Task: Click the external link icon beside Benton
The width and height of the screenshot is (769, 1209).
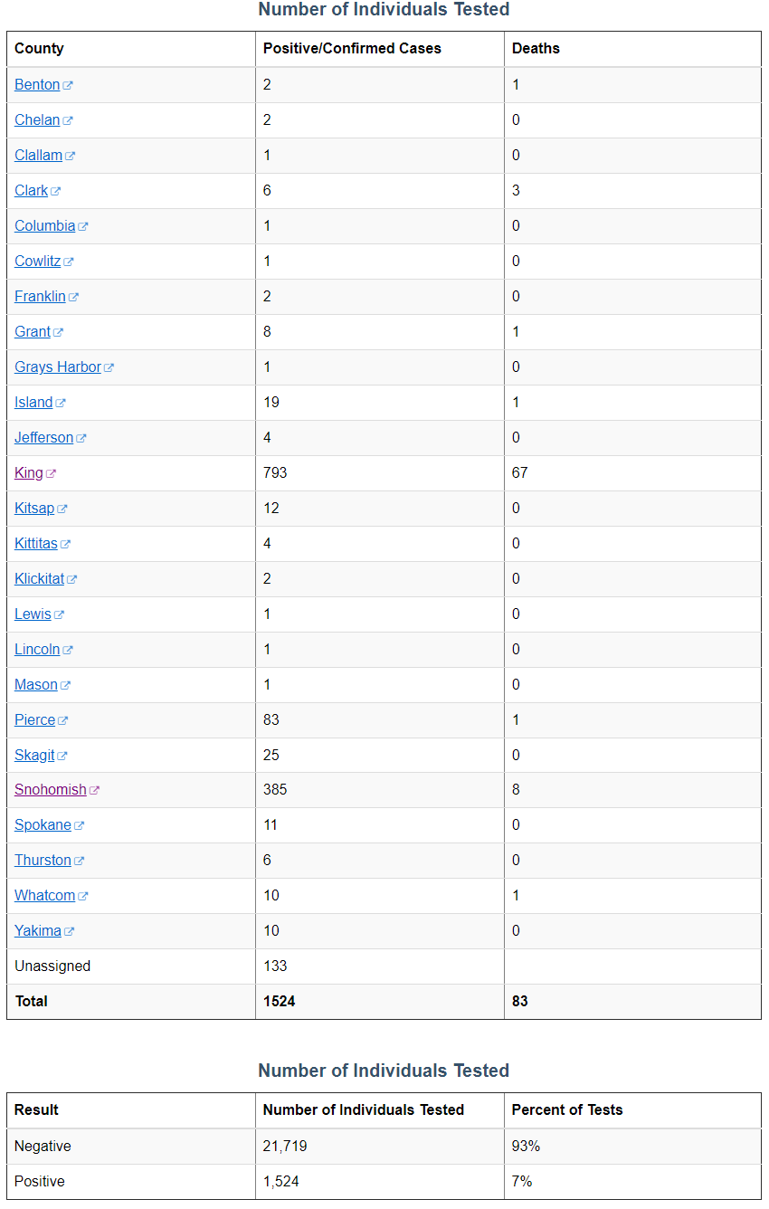Action: (x=69, y=84)
